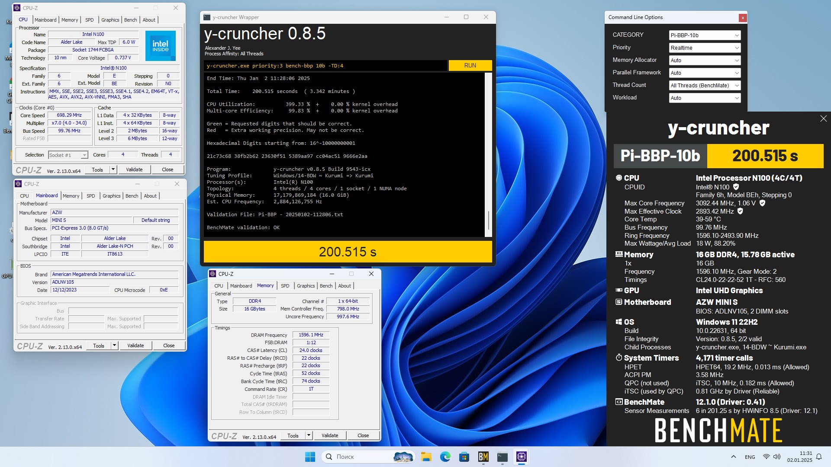Image resolution: width=831 pixels, height=467 pixels.
Task: Open Bench tab in Memory CPU-Z window
Action: click(x=326, y=286)
